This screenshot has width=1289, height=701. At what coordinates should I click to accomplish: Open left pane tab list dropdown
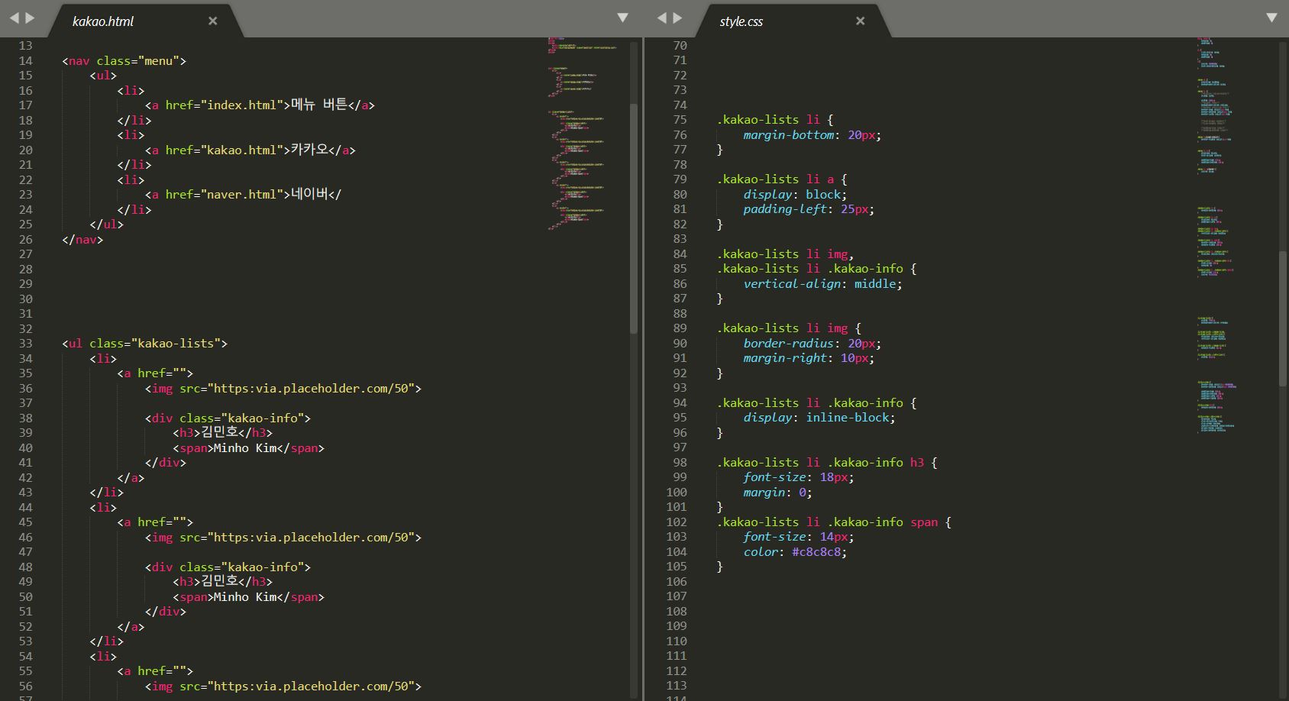622,18
